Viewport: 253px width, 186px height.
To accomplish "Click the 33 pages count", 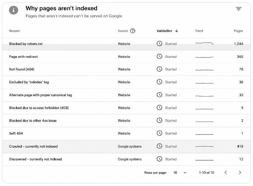I will tap(241, 95).
